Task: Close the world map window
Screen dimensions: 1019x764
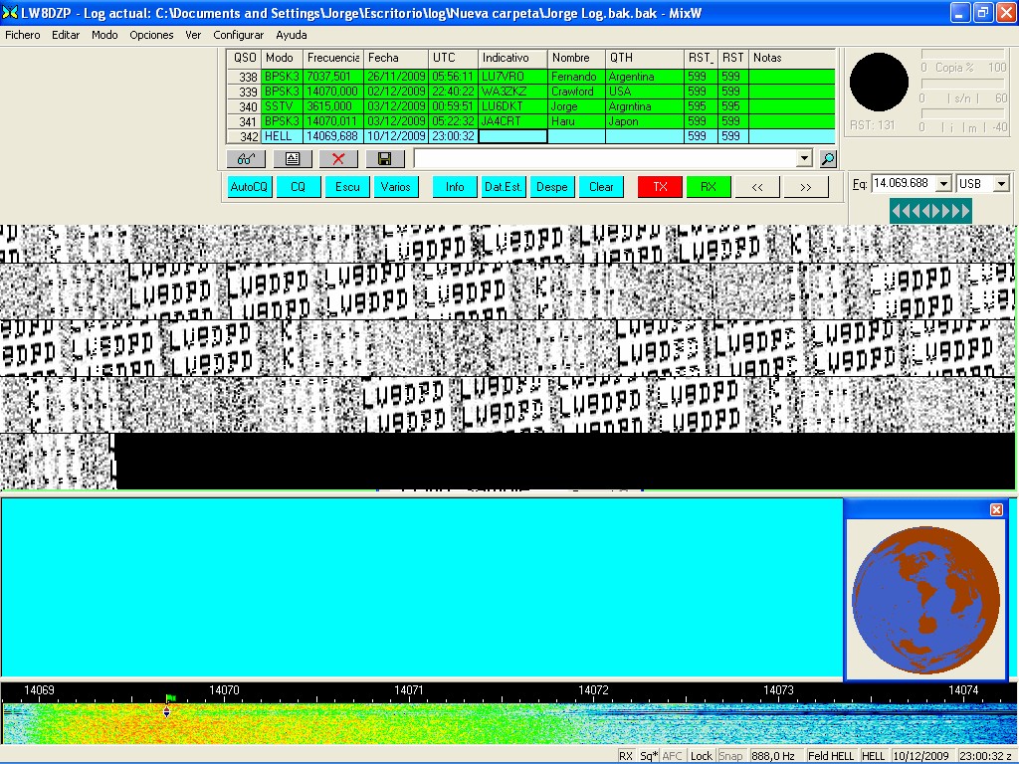Action: click(x=996, y=510)
